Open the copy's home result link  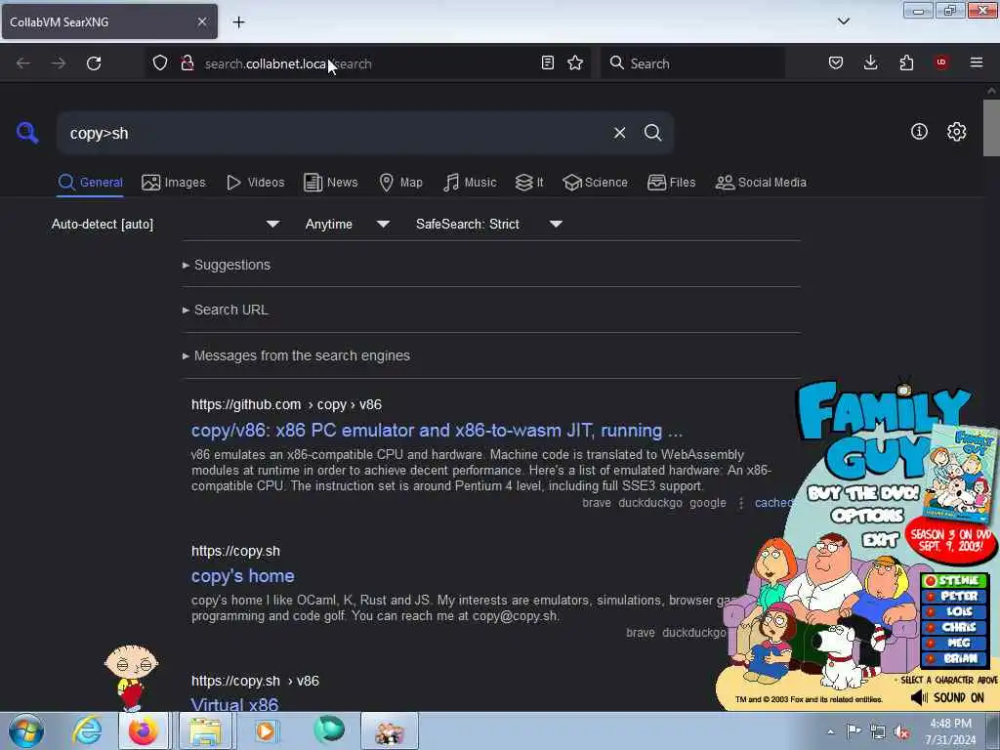pyautogui.click(x=243, y=576)
